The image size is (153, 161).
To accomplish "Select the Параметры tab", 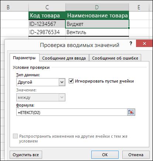I will 24,58.
